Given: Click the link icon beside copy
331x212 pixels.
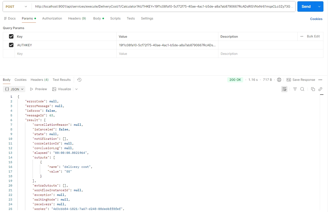Looking at the screenshot, I should pyautogui.click(x=320, y=89).
